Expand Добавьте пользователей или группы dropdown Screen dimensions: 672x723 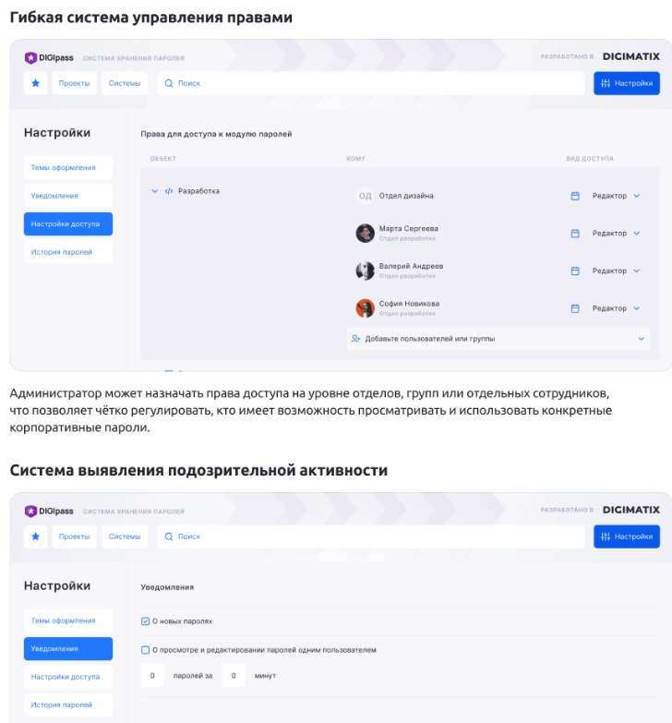pyautogui.click(x=641, y=339)
